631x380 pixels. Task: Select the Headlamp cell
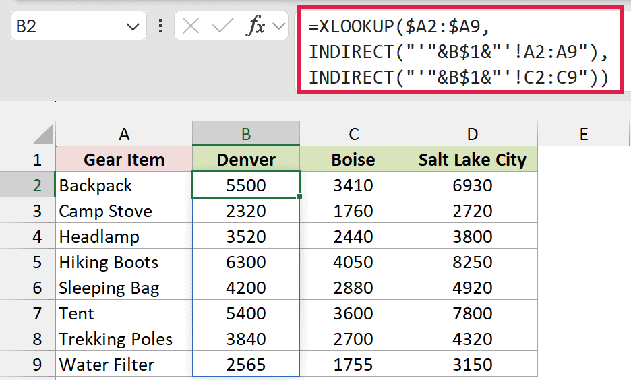coord(124,236)
